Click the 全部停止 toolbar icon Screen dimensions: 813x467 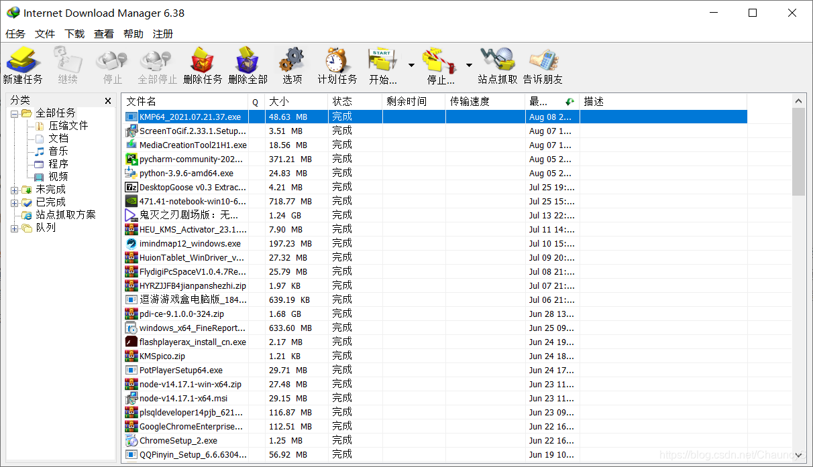point(158,60)
